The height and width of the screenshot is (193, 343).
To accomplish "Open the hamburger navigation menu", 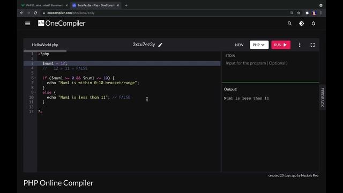I will [27, 24].
